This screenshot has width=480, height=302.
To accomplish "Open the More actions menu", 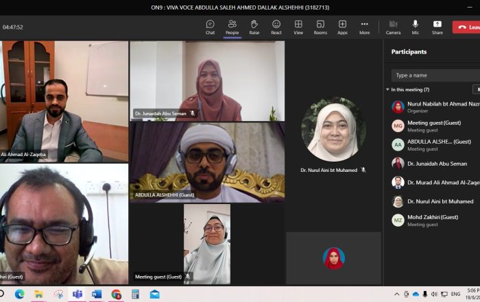I will point(364,27).
